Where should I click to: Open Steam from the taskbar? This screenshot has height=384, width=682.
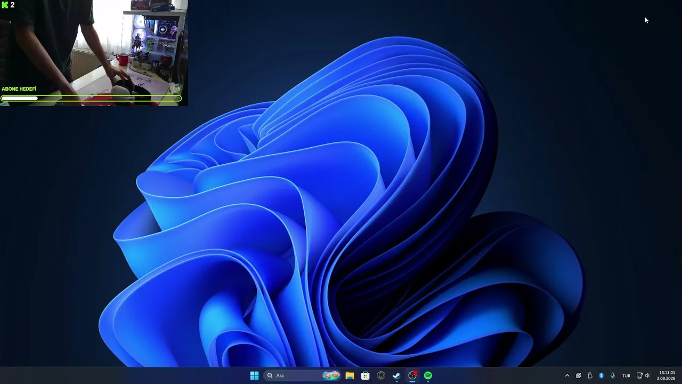[x=396, y=375]
